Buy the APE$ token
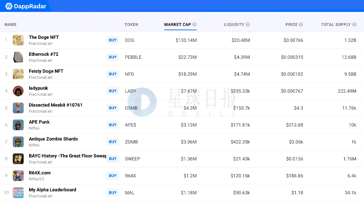 [113, 125]
